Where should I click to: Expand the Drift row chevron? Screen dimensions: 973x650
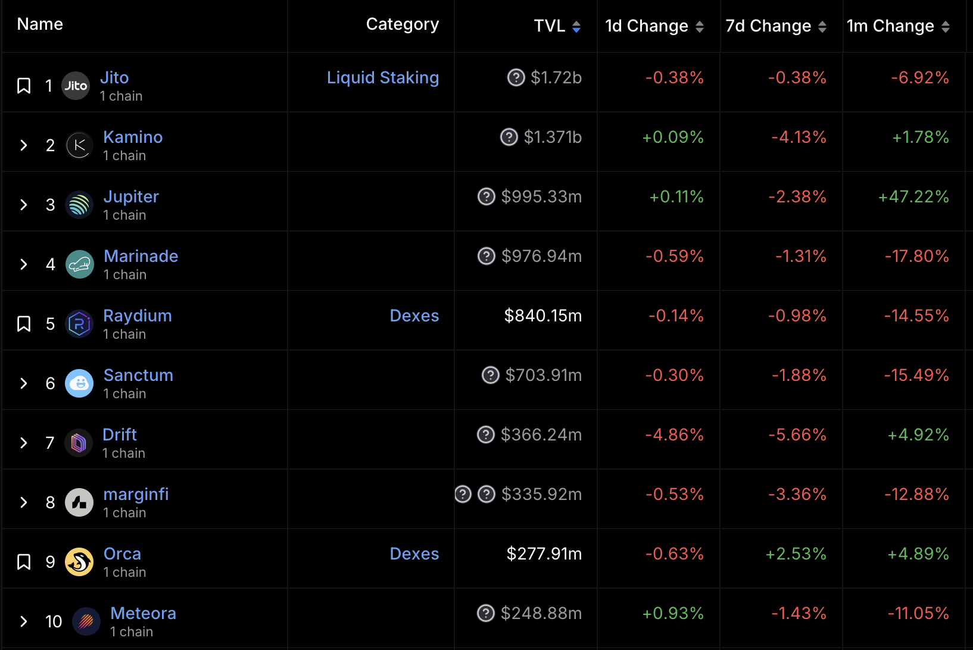click(x=24, y=443)
